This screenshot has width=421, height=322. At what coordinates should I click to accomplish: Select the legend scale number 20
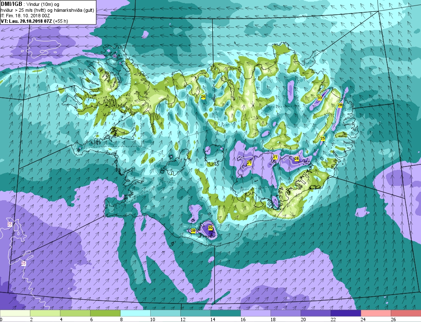pos(304,319)
